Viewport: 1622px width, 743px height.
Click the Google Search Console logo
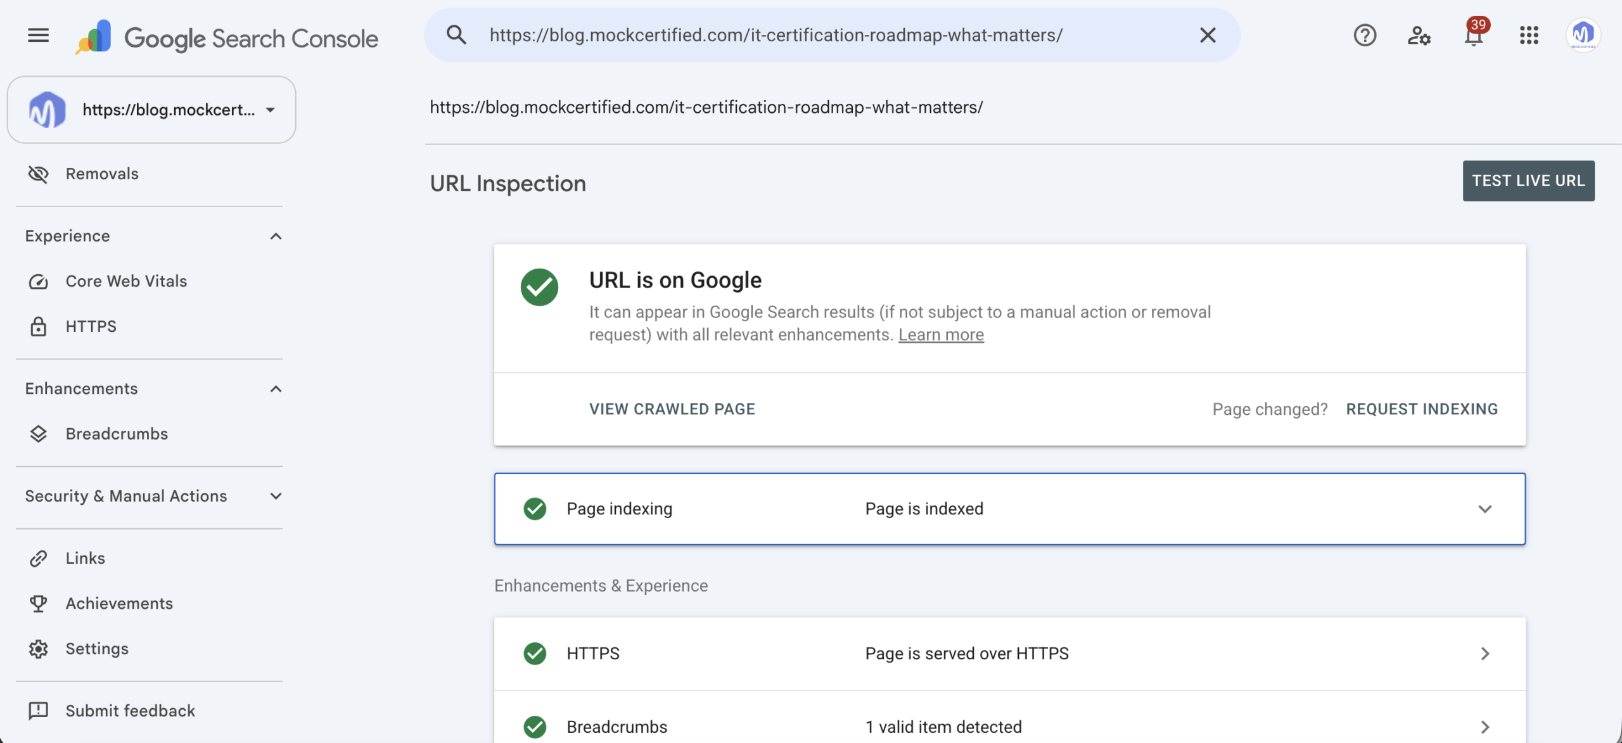point(227,37)
